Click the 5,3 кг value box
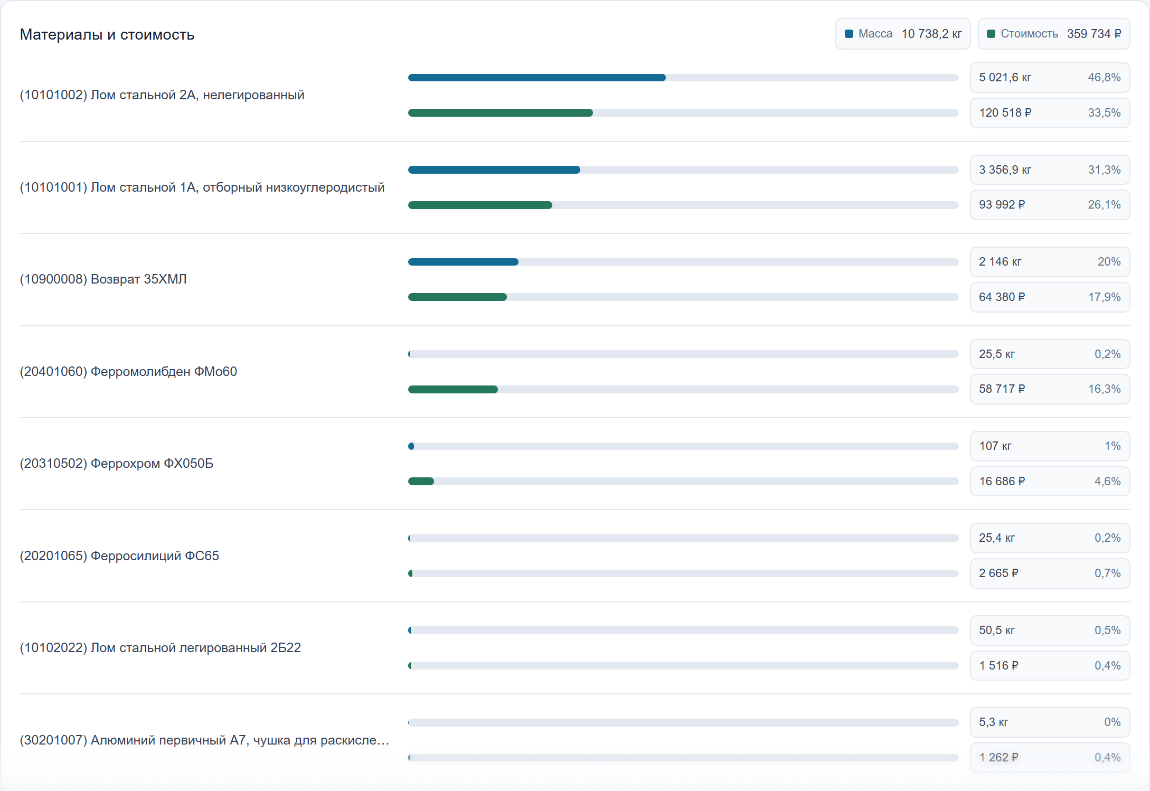 click(1050, 722)
